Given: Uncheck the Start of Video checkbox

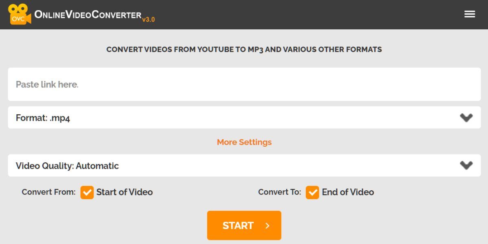Looking at the screenshot, I should coord(87,192).
